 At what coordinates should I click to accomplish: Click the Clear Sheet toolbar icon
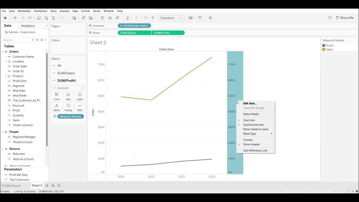point(90,18)
